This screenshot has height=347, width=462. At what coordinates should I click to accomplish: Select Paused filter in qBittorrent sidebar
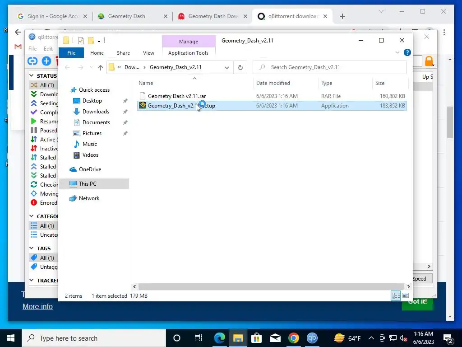44,131
